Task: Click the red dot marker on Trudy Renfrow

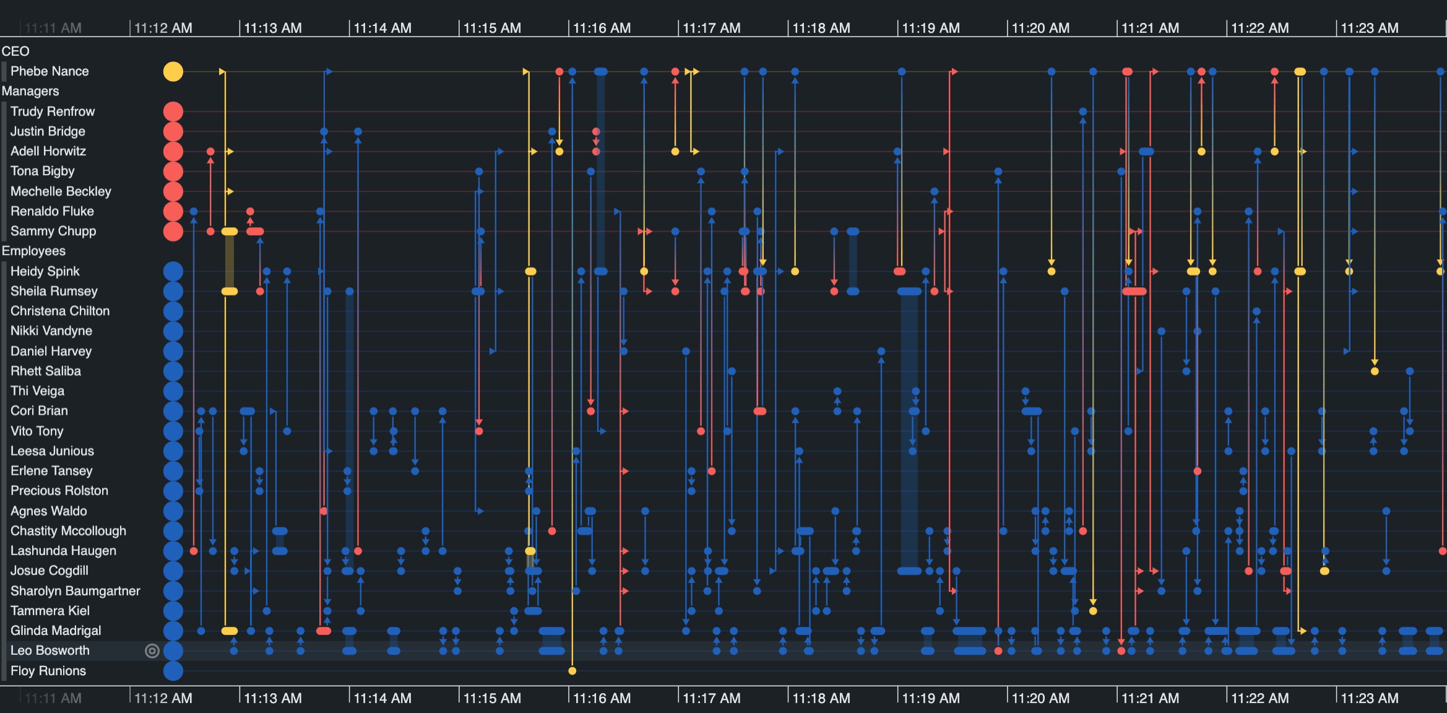Action: tap(171, 111)
